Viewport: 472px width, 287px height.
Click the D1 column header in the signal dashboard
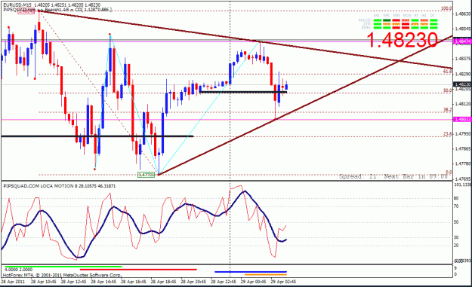point(432,15)
